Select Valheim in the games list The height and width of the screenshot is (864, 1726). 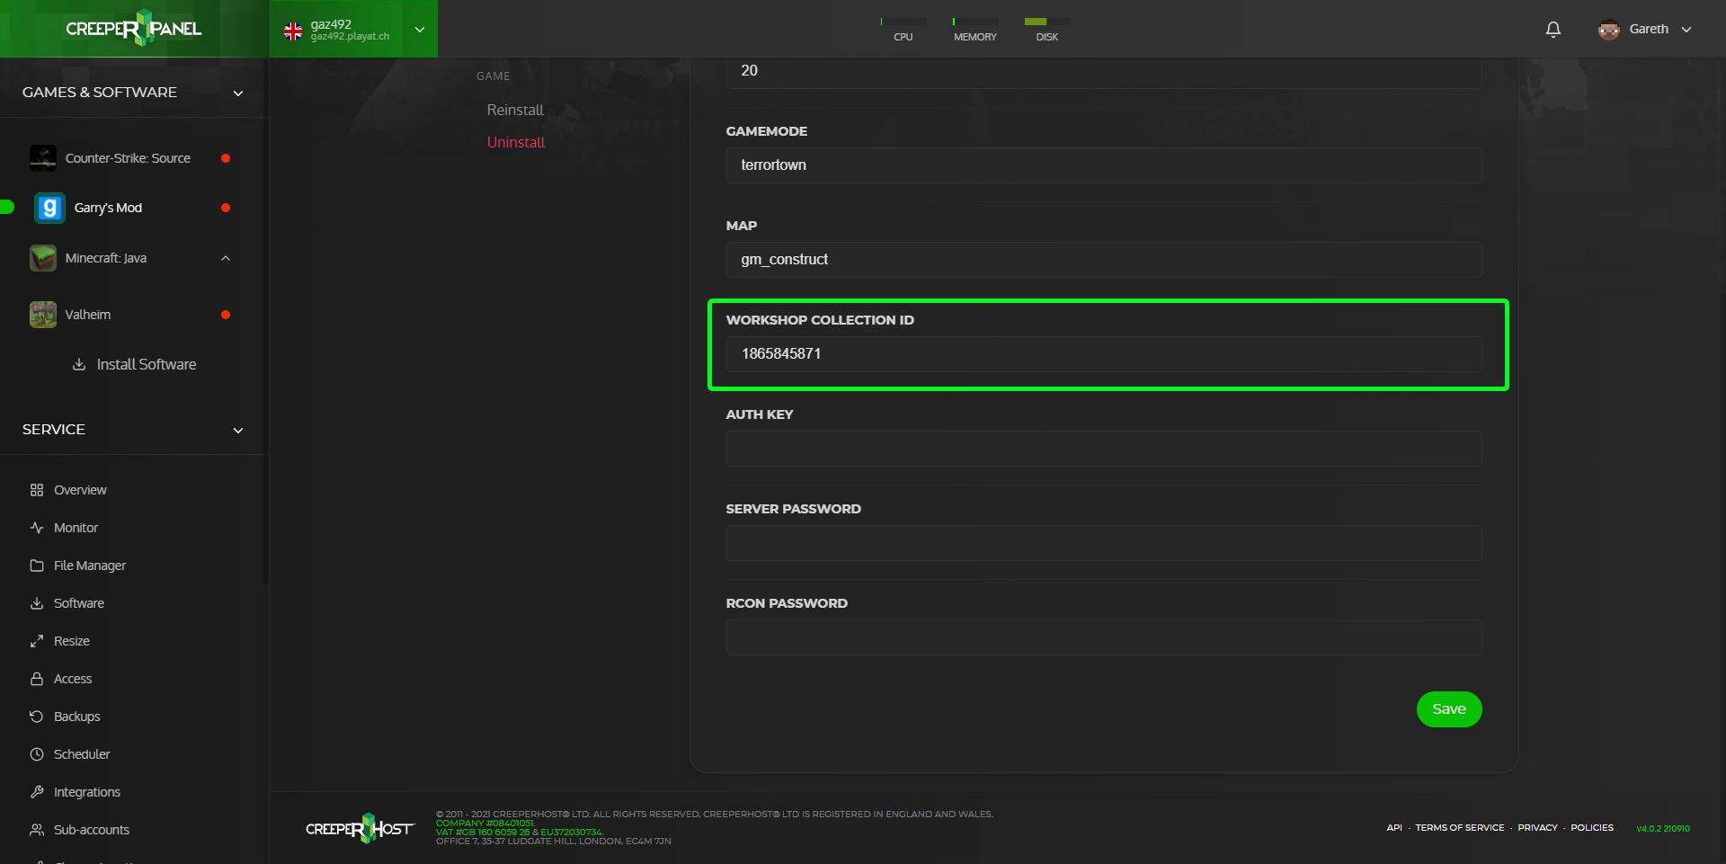coord(88,315)
